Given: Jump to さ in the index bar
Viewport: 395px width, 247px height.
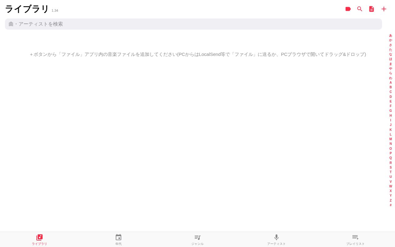Looking at the screenshot, I should tap(391, 45).
